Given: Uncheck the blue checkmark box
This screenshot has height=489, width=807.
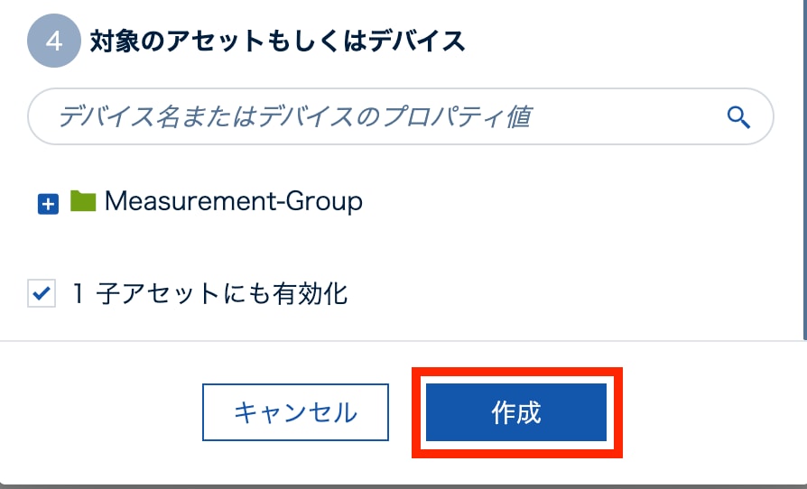Looking at the screenshot, I should 42,293.
